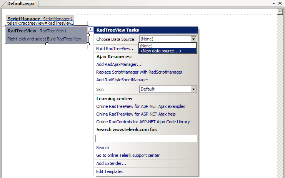Open the Skin dropdown arrow

click(193, 89)
